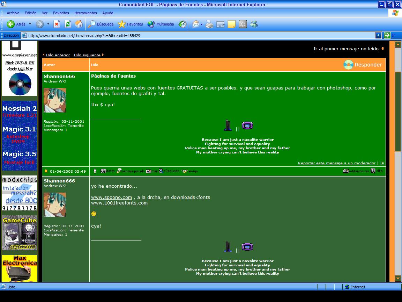Click the address bar URL field
This screenshot has width=402, height=302.
[198, 35]
